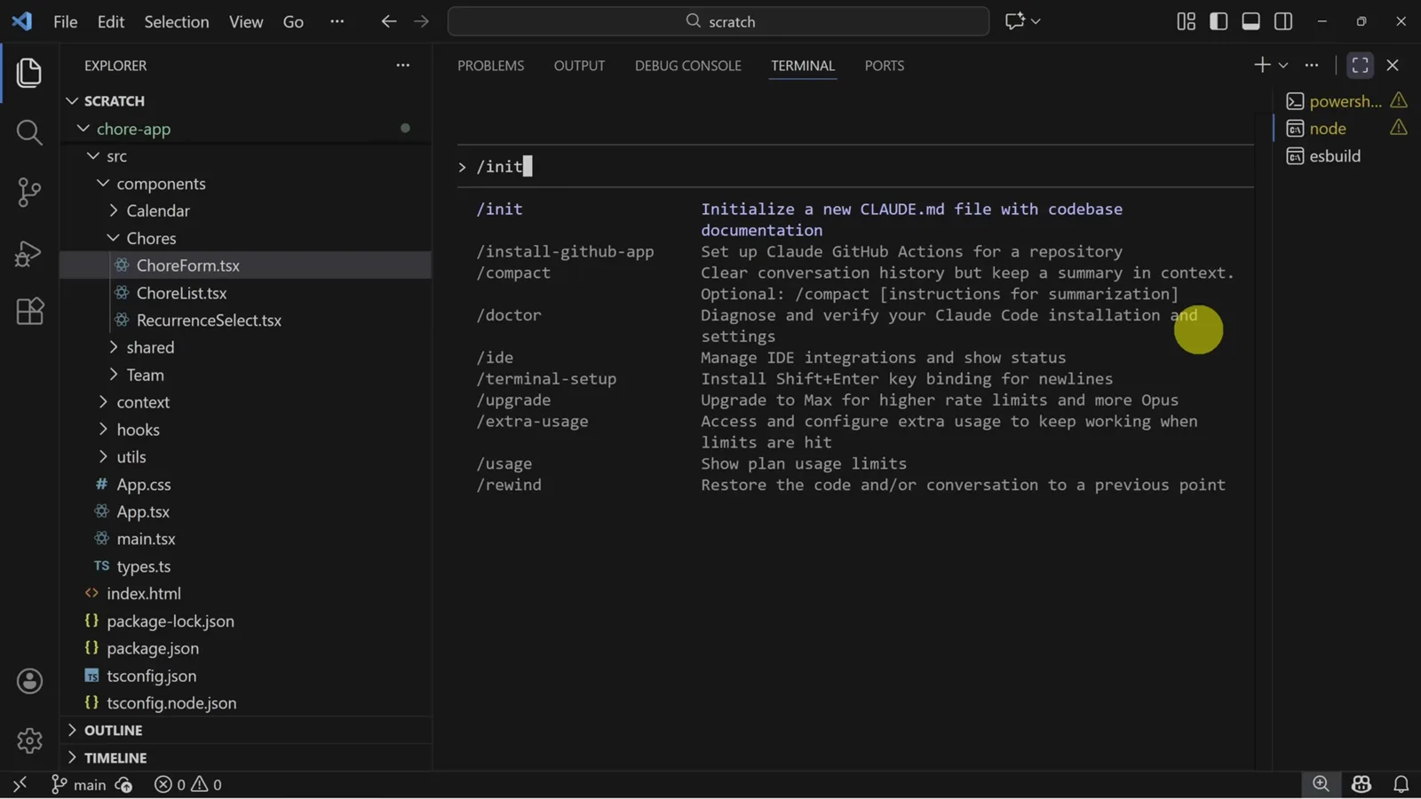Image resolution: width=1421 pixels, height=799 pixels.
Task: Switch to the PROBLEMS tab
Action: 491,66
